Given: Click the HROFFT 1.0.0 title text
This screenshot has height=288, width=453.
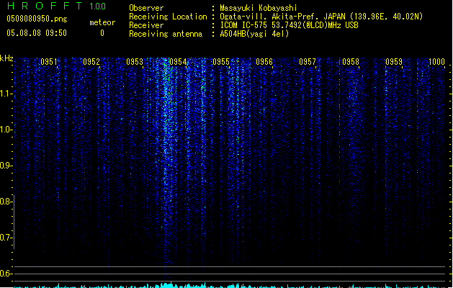Looking at the screenshot, I should 56,6.
